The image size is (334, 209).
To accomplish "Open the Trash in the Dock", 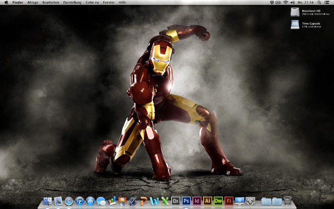I will (x=288, y=201).
